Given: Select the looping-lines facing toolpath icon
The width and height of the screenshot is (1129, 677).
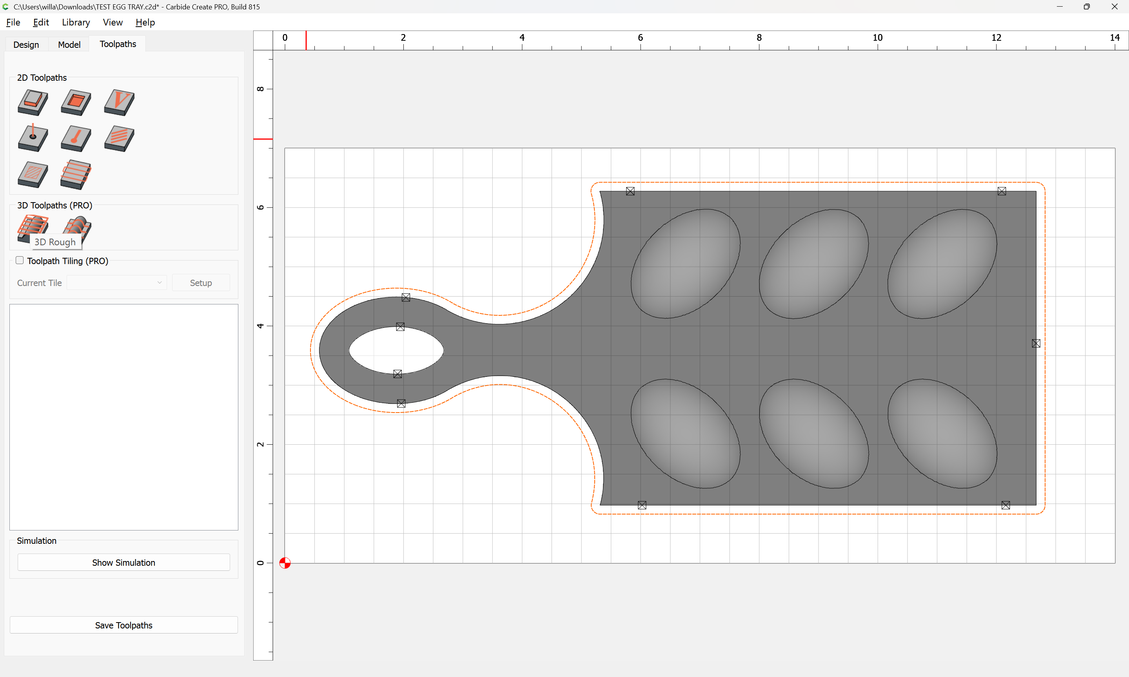Looking at the screenshot, I should click(x=76, y=174).
